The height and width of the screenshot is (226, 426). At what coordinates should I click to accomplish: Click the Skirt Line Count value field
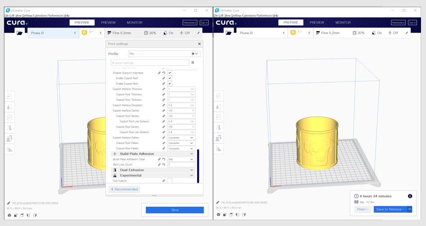(x=181, y=164)
